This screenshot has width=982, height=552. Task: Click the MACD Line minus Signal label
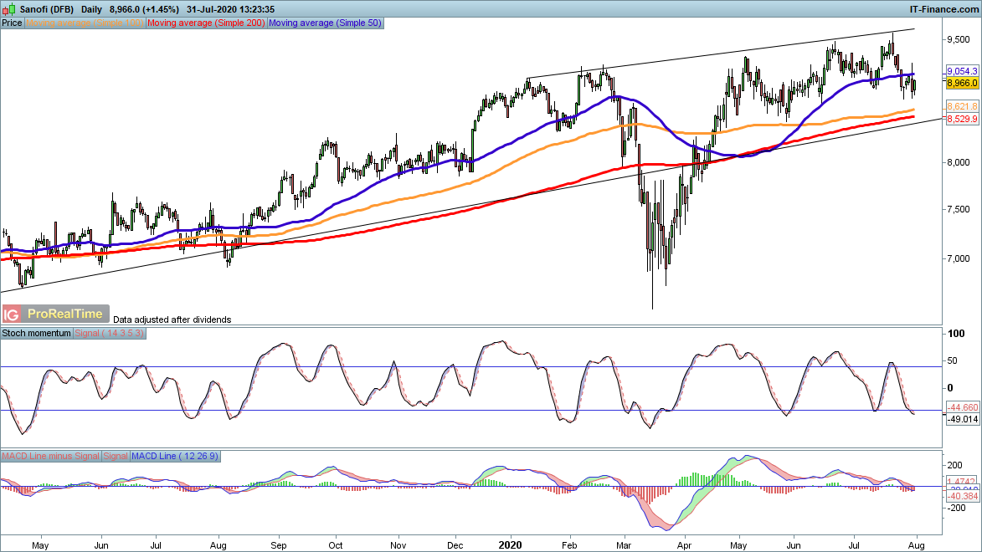pos(50,456)
